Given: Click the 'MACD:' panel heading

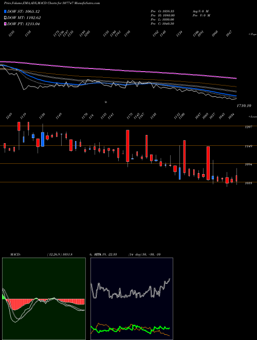Looking at the screenshot, I should (x=15, y=254).
